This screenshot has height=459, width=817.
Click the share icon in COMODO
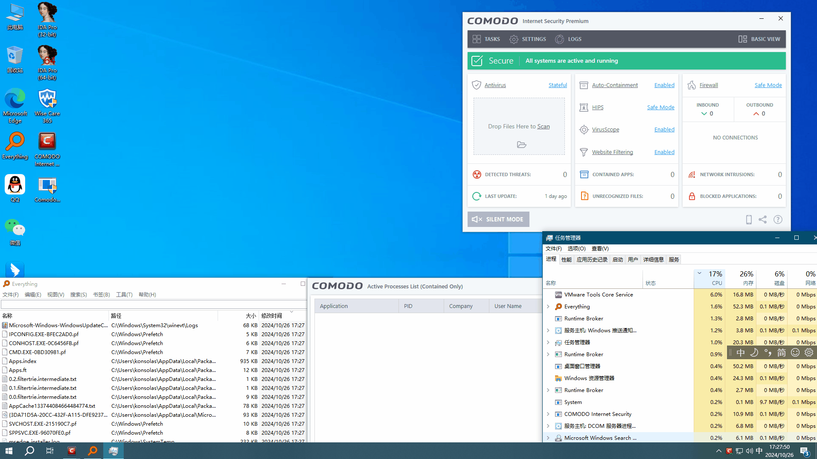point(762,220)
